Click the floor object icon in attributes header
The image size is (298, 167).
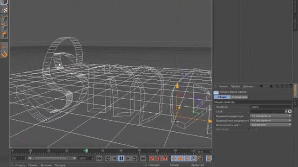[x=216, y=92]
